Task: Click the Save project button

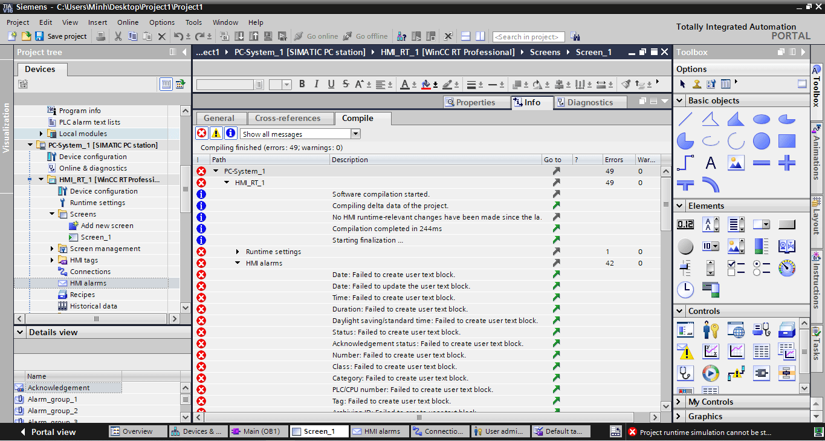Action: click(x=61, y=36)
